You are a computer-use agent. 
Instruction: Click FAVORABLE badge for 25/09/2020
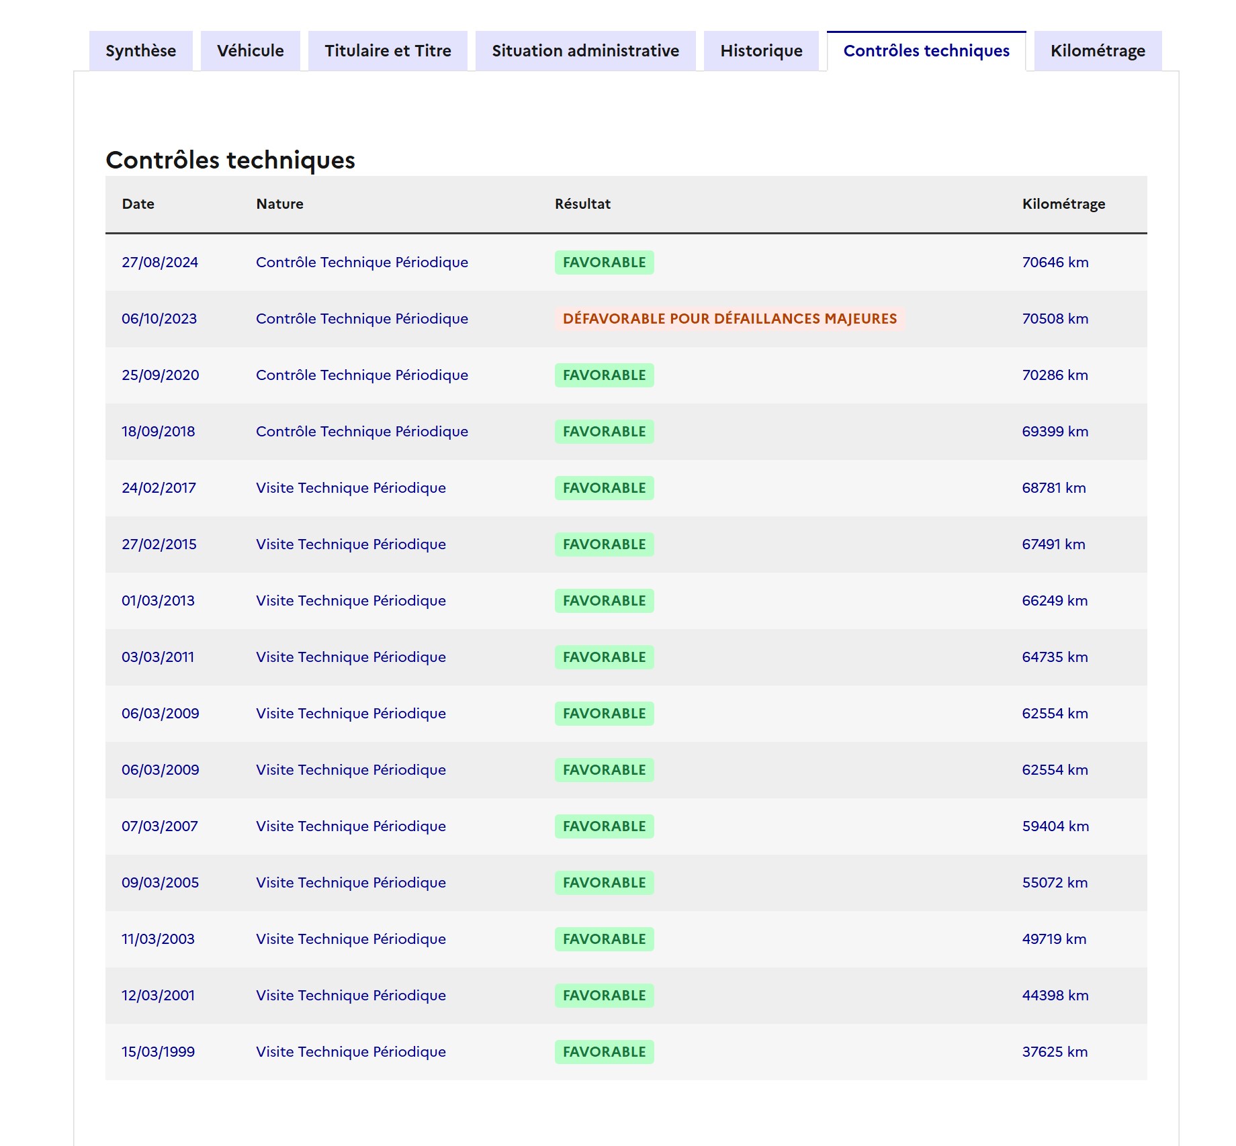(x=604, y=375)
